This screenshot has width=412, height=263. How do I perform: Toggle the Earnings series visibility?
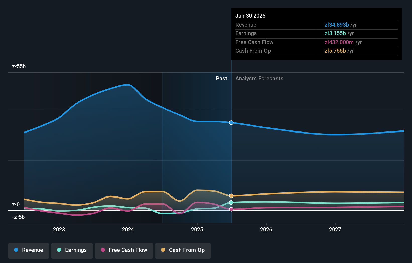[72, 250]
